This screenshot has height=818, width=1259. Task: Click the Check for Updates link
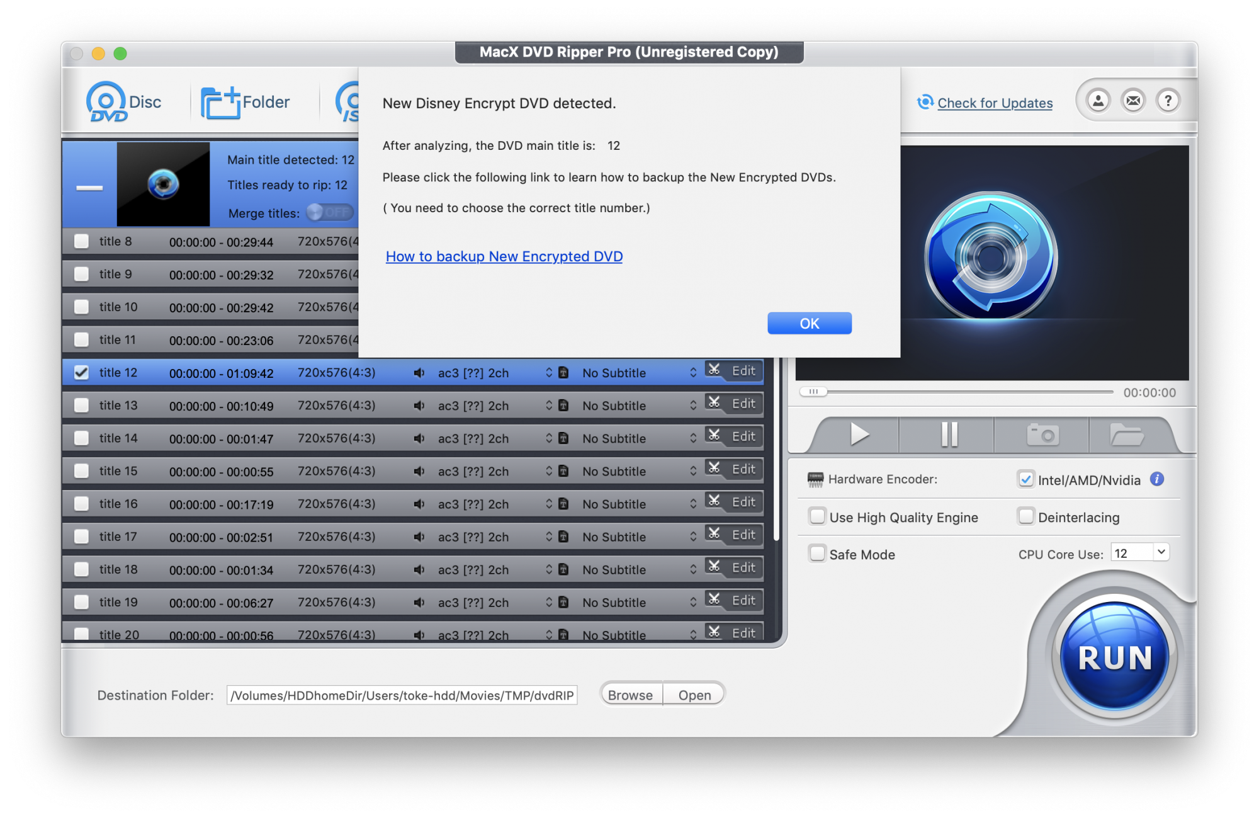[994, 103]
